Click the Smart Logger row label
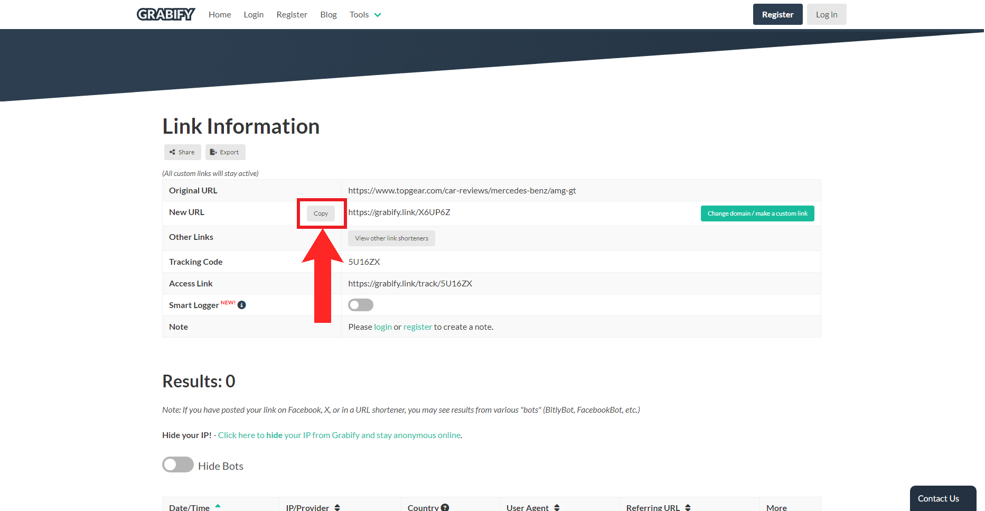Screen dimensions: 985x511 click(194, 305)
